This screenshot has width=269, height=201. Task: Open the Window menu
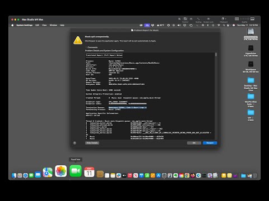point(53,25)
